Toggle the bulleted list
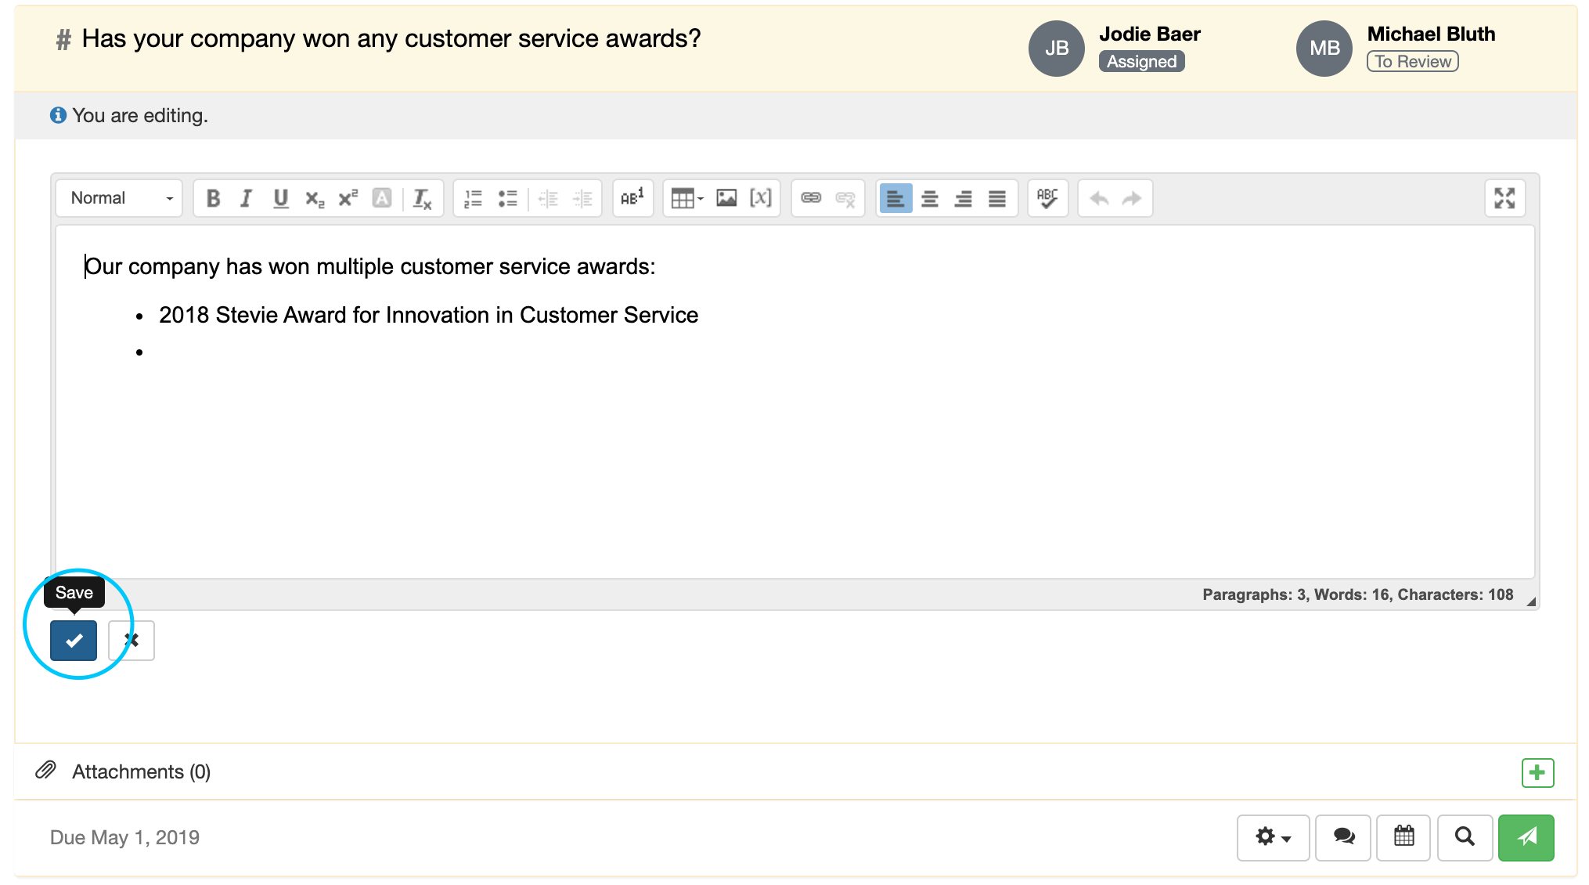The height and width of the screenshot is (885, 1589). click(508, 198)
